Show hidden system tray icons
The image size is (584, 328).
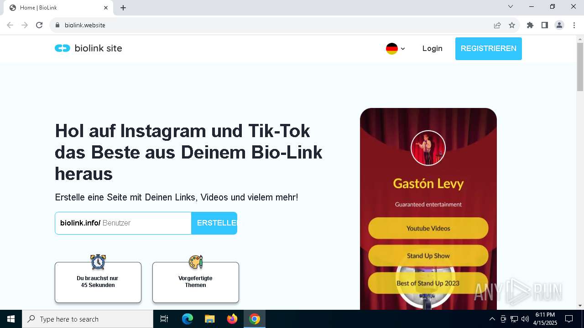492,319
